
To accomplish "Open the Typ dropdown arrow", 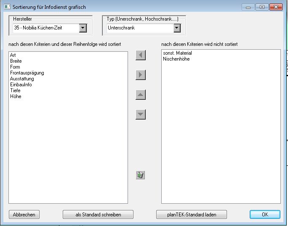I will tap(177, 28).
